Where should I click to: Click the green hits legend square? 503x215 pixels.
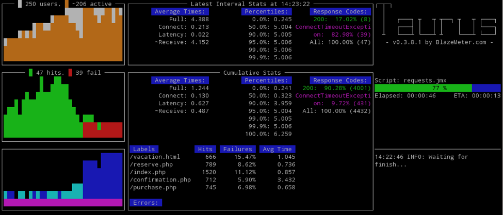click(31, 73)
